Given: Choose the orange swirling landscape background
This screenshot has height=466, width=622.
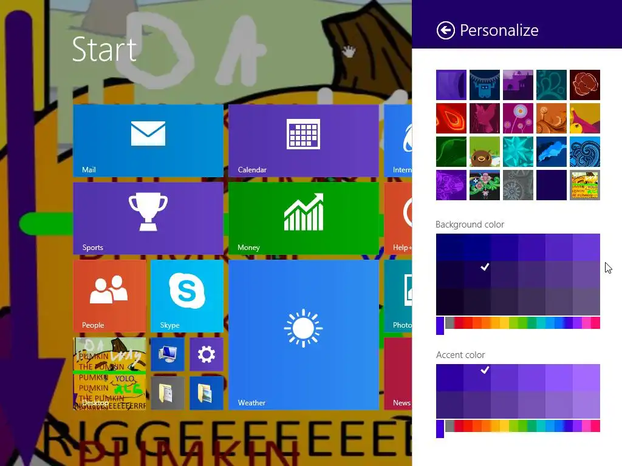Looking at the screenshot, I should [x=552, y=118].
